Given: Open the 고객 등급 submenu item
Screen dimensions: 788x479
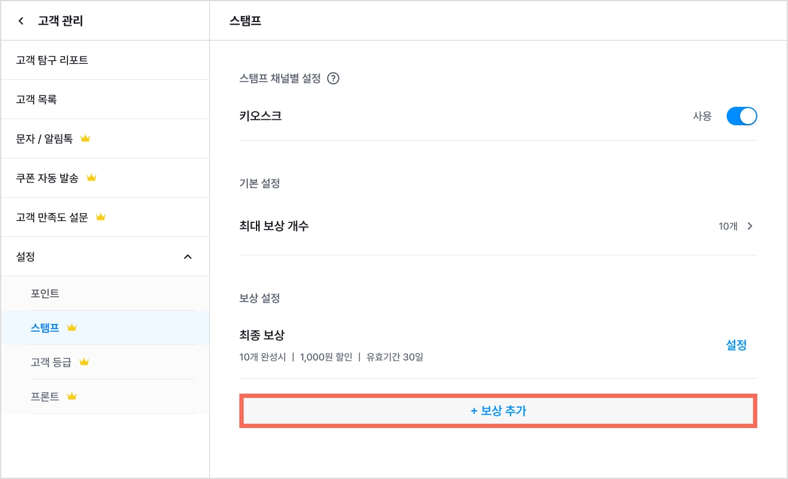Looking at the screenshot, I should point(105,362).
